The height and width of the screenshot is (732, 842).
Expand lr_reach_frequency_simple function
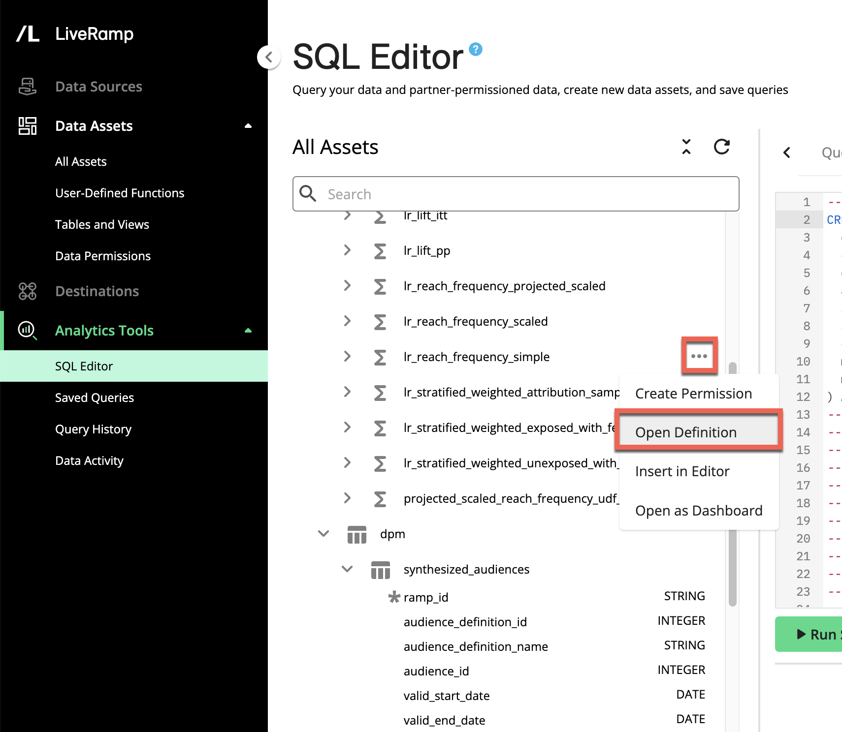point(347,356)
